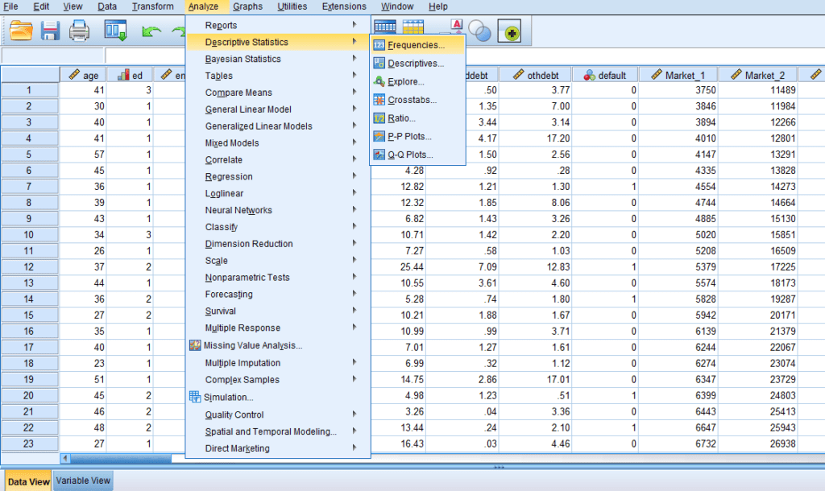Click the Recall recent dialogs toolbar icon
Screen dimensions: 825x491
click(x=115, y=31)
